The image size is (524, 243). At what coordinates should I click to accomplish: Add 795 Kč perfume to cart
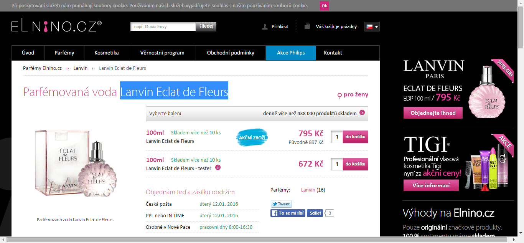(x=355, y=137)
